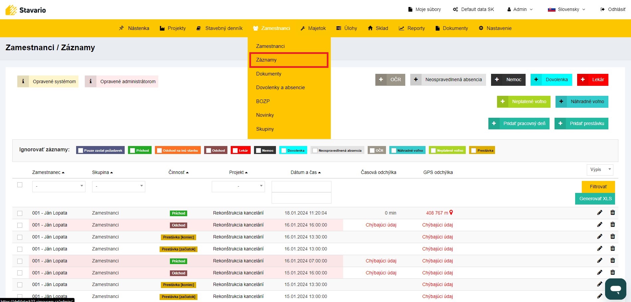Delete the 18.01.2024 11:20:04 record using trash icon
The height and width of the screenshot is (302, 631).
tap(613, 213)
